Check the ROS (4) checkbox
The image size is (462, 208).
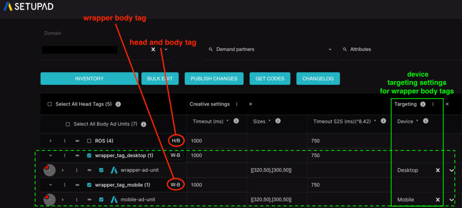click(89, 141)
